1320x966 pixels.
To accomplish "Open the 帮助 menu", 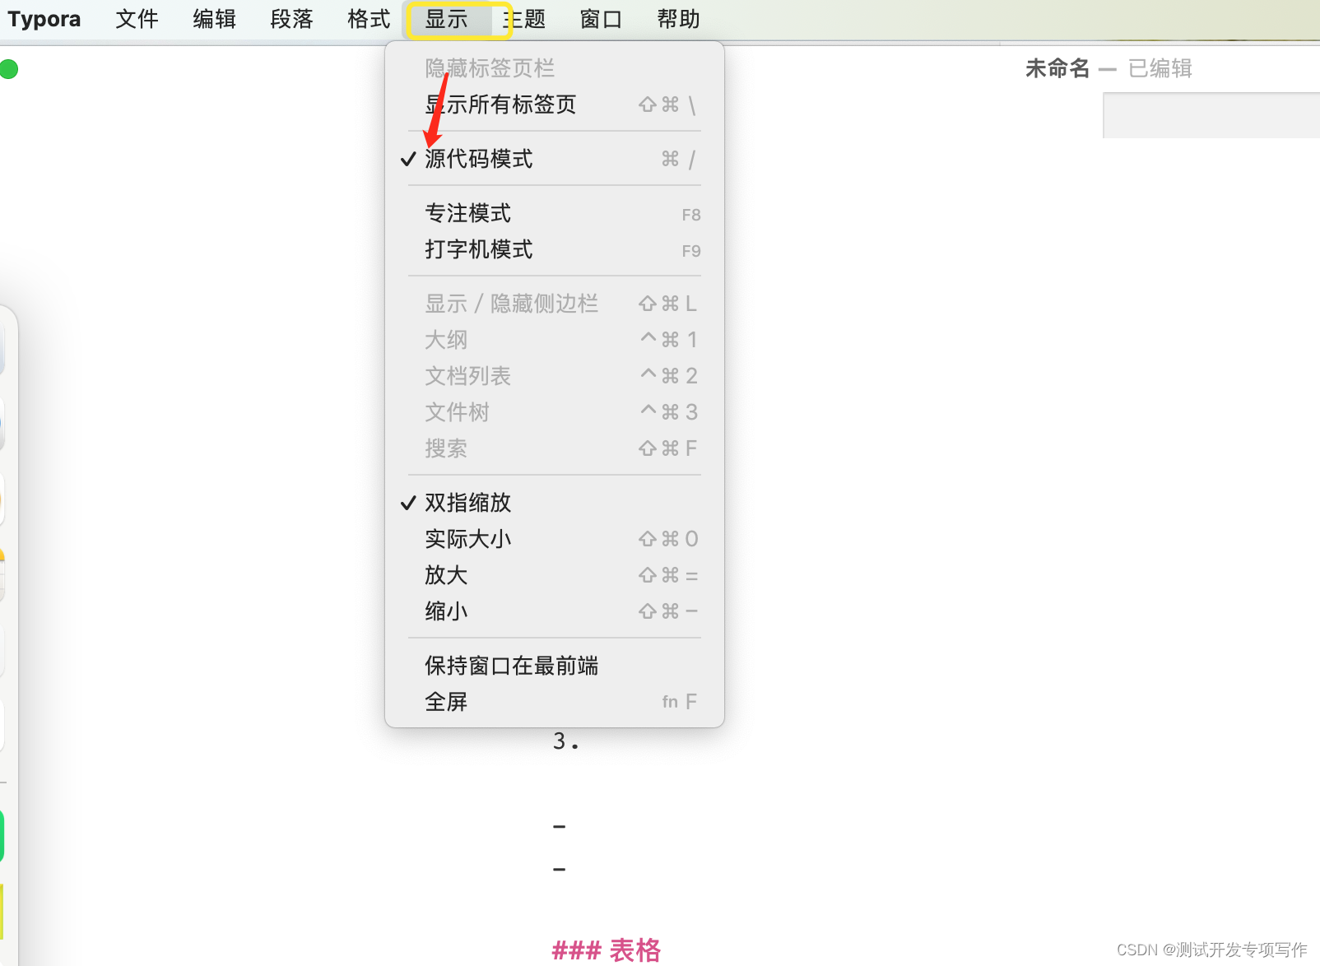I will (x=678, y=19).
